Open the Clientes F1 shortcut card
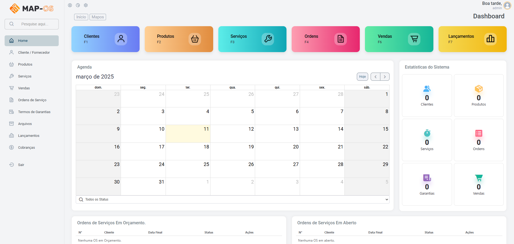Image resolution: width=514 pixels, height=244 pixels. click(106, 39)
